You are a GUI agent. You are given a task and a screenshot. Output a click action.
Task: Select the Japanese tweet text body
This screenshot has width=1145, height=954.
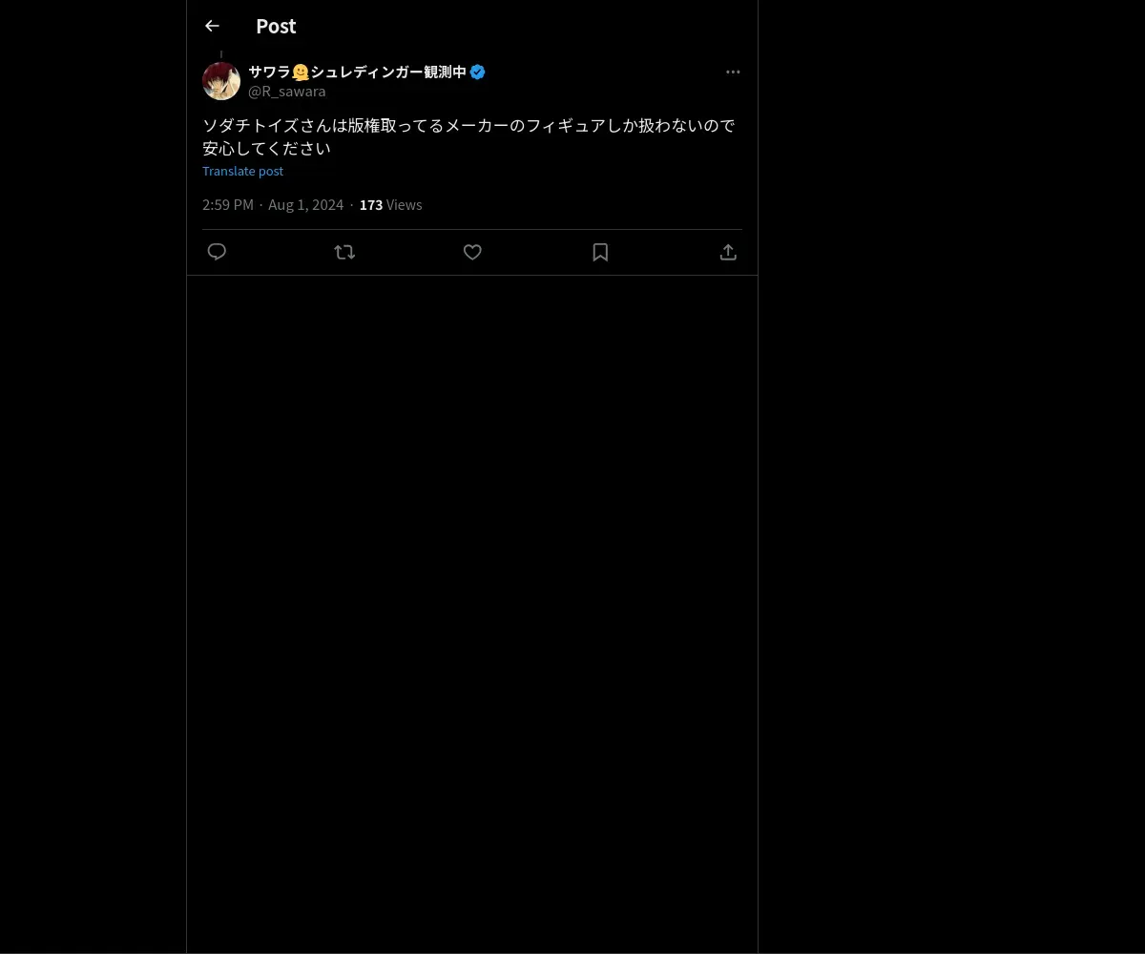468,136
